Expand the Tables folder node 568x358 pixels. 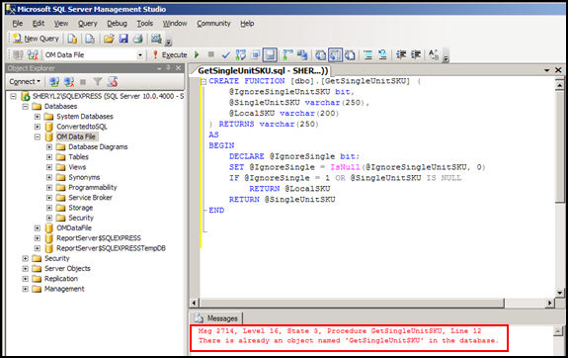click(x=49, y=157)
